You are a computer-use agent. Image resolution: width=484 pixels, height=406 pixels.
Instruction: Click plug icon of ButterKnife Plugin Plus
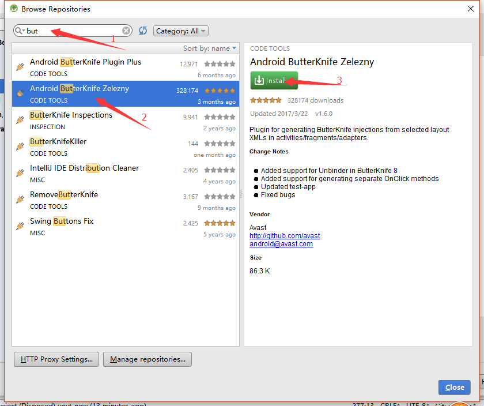click(20, 66)
